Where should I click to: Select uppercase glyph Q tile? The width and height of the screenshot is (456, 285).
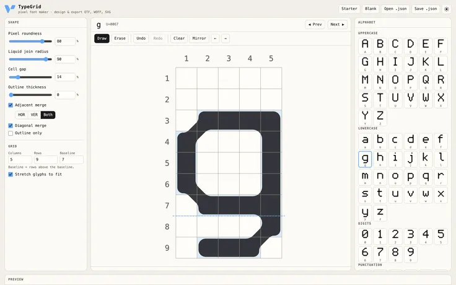[426, 82]
